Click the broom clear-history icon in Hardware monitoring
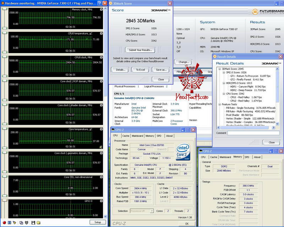The height and width of the screenshot is (227, 284). click(x=15, y=222)
